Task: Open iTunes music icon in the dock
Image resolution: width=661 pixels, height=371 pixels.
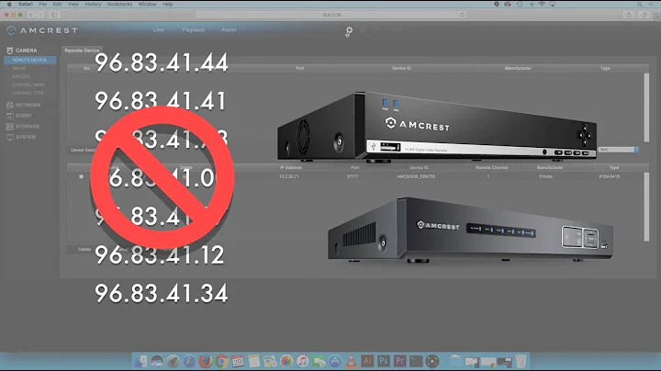Action: click(x=302, y=361)
